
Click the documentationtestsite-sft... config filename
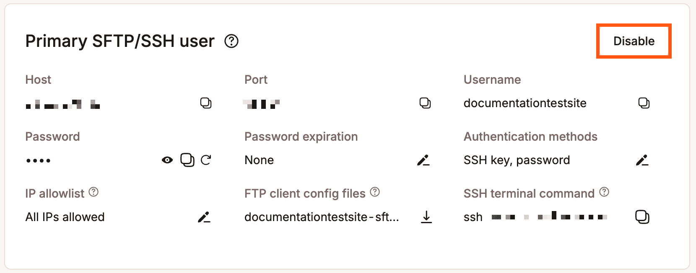coord(322,217)
